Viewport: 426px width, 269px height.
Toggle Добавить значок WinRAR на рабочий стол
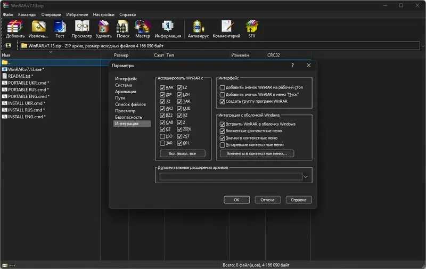coord(222,87)
